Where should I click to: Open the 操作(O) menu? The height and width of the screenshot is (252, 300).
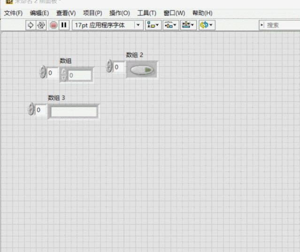pyautogui.click(x=120, y=13)
